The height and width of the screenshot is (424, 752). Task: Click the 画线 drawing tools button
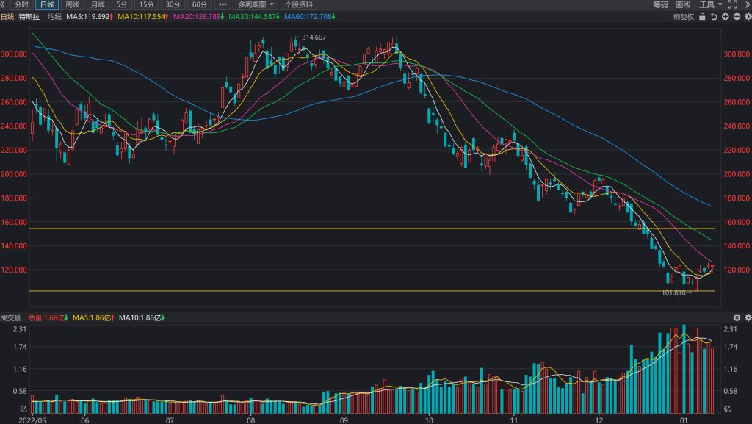[683, 4]
